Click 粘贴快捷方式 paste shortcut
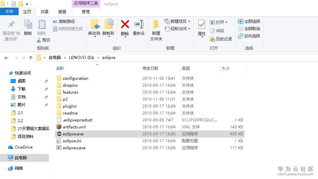Image resolution: width=318 pixels, height=179 pixels. (x=68, y=28)
